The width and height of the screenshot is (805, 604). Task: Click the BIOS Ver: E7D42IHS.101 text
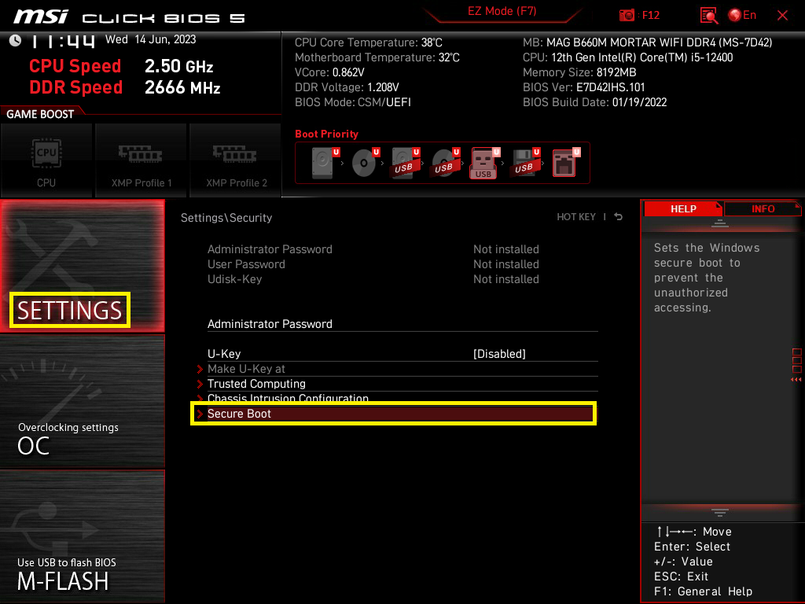pos(584,87)
